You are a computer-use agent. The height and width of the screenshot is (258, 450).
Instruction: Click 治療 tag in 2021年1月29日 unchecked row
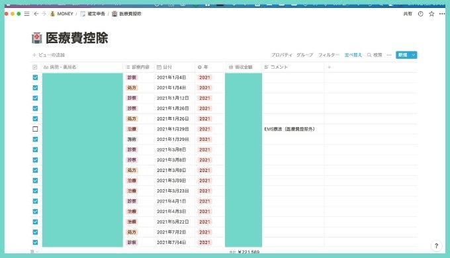pyautogui.click(x=132, y=129)
